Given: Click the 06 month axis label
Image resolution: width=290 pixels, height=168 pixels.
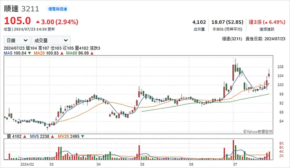Looking at the screenshot, I should click(x=191, y=164).
